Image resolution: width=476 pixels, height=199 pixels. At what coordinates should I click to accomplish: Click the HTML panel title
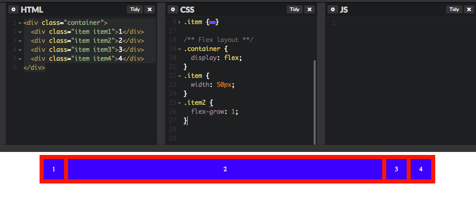tap(32, 10)
